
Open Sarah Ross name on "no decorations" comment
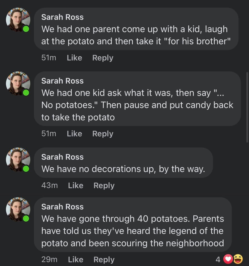(63, 157)
